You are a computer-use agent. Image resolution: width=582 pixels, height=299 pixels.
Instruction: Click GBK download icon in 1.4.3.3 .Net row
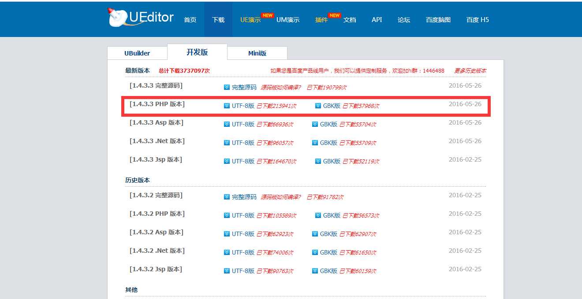(x=315, y=143)
